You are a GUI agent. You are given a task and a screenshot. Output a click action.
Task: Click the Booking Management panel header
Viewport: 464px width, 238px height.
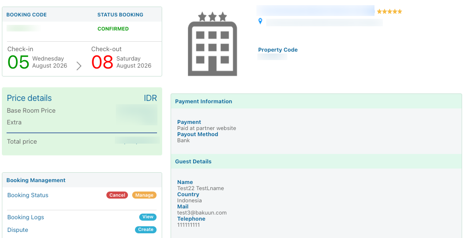click(x=82, y=180)
